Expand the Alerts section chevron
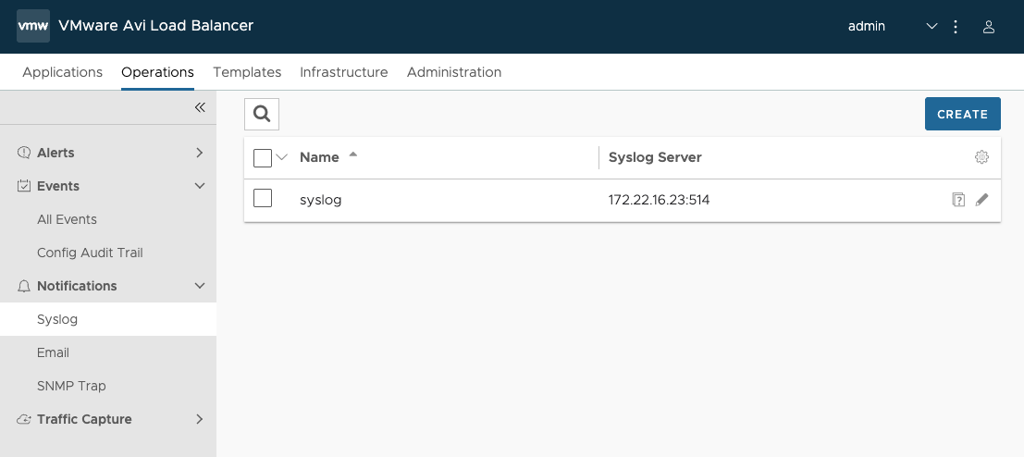The height and width of the screenshot is (457, 1024). pyautogui.click(x=200, y=153)
